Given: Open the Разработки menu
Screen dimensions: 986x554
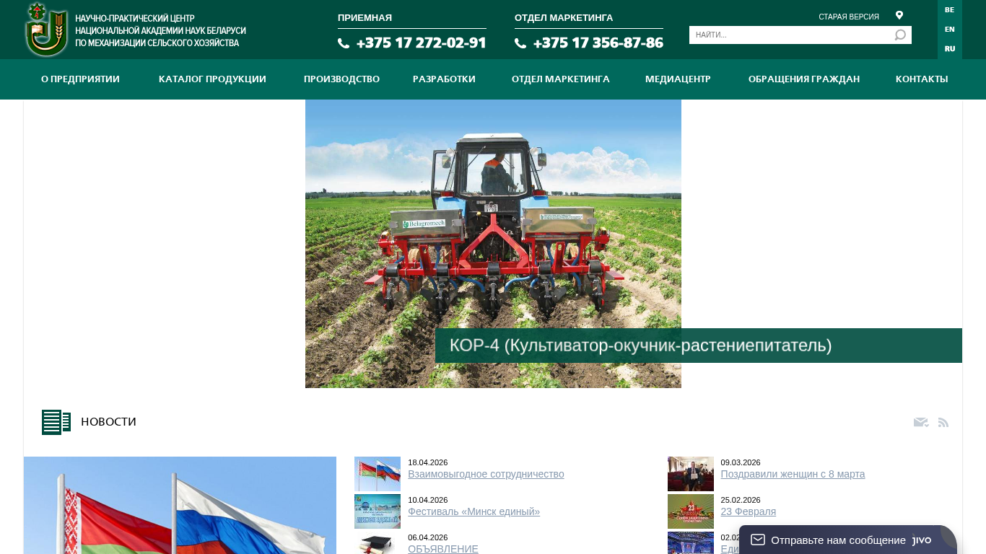Looking at the screenshot, I should [444, 79].
